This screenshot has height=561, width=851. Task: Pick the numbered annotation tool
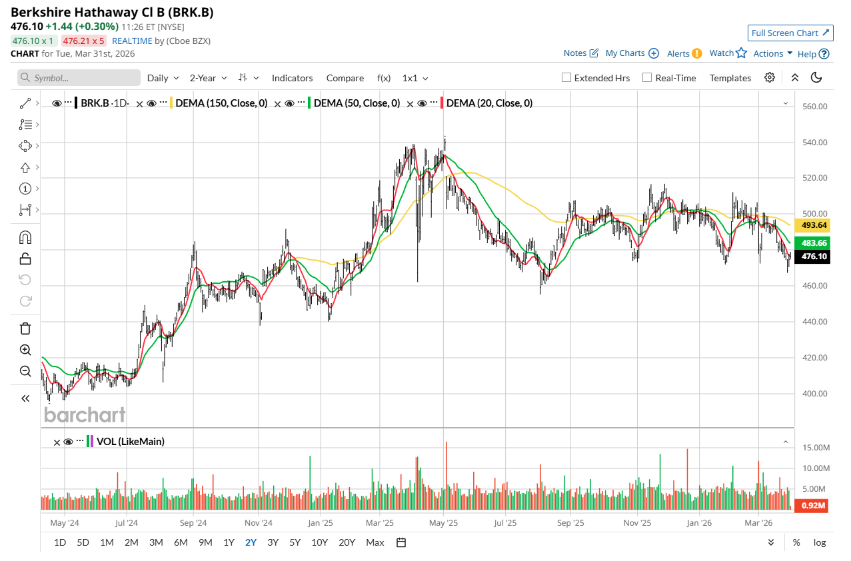(x=25, y=189)
